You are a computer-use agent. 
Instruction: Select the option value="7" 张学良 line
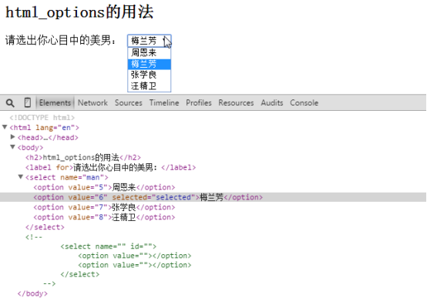point(104,207)
